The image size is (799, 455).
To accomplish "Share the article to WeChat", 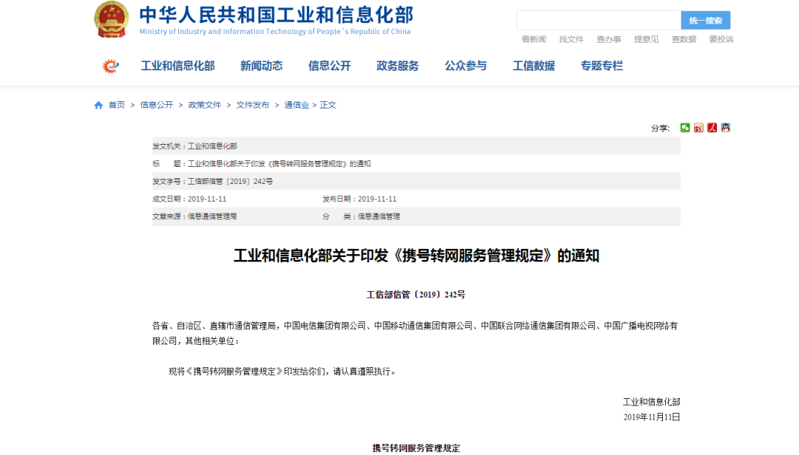I will (x=685, y=128).
